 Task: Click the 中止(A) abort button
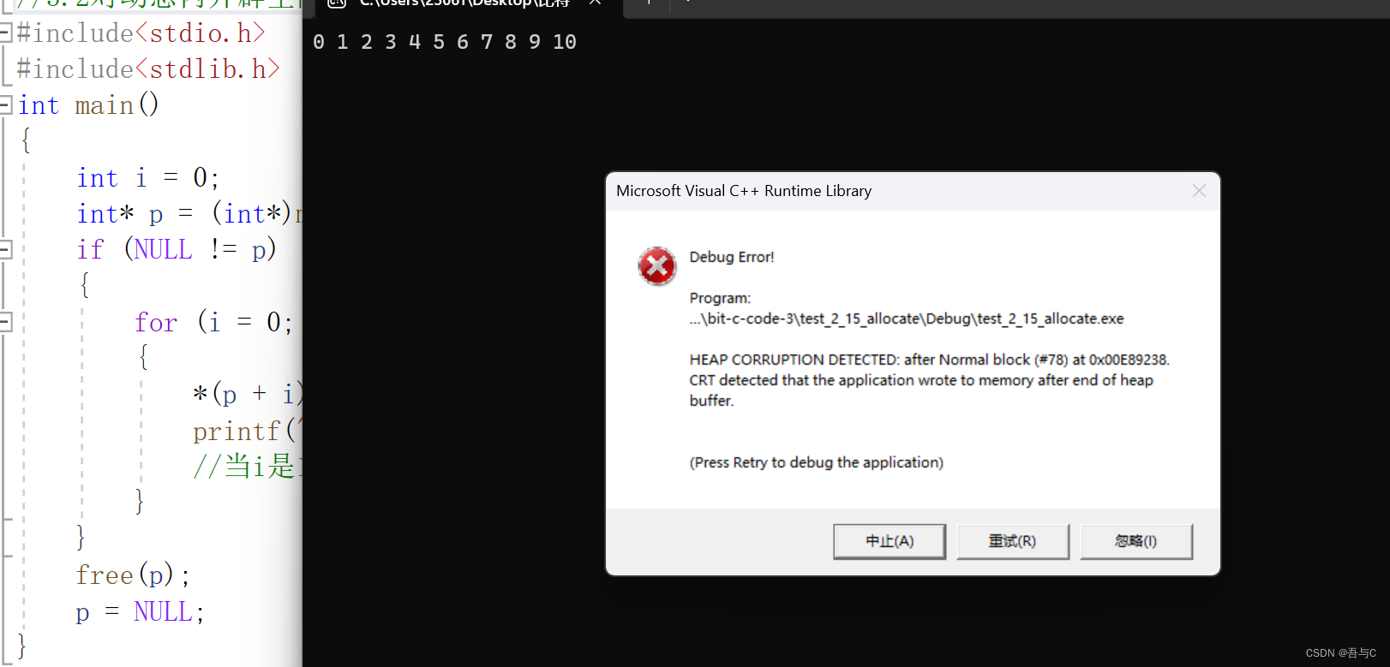[x=890, y=541]
